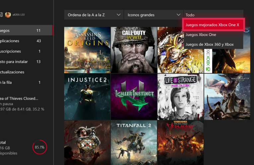Open Assassin's Creed Origins game tile

(x=87, y=50)
